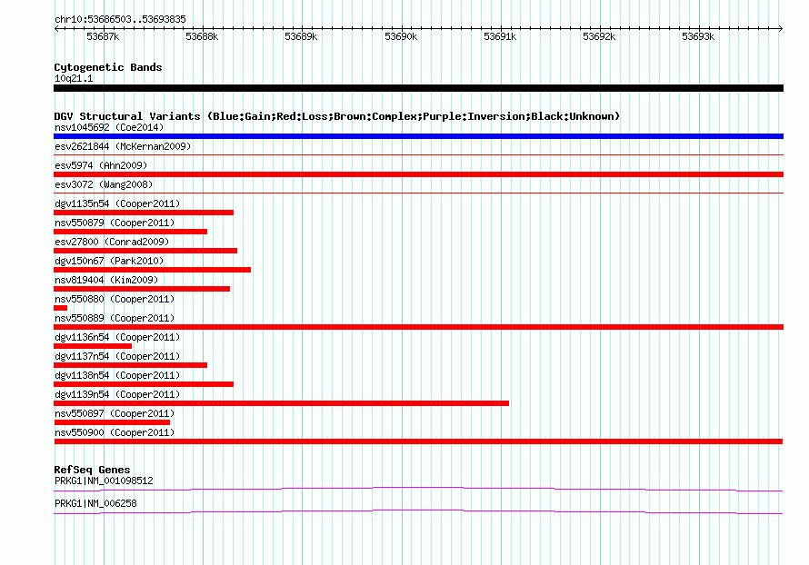Open the nsv550880 (Cooper2011) variant label

(115, 299)
